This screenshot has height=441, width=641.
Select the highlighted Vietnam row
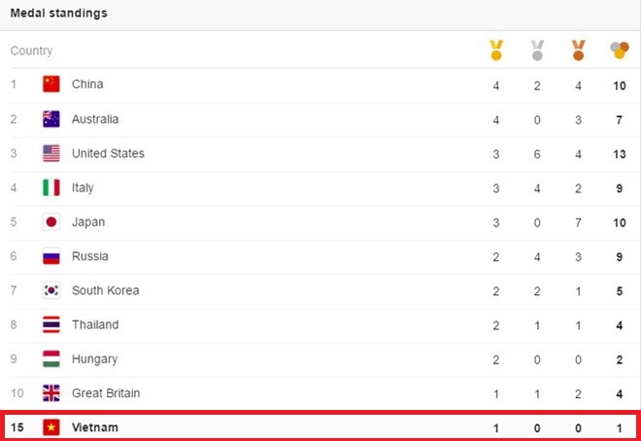[x=320, y=427]
